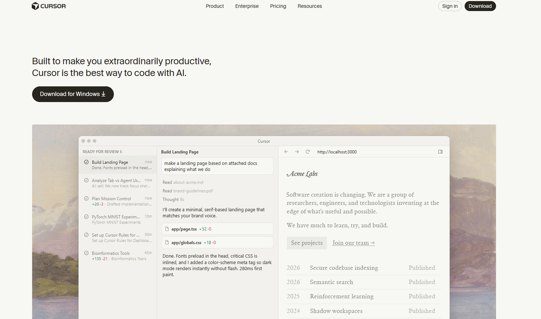
Task: Open the side panel icon right of the address bar
Action: [440, 152]
